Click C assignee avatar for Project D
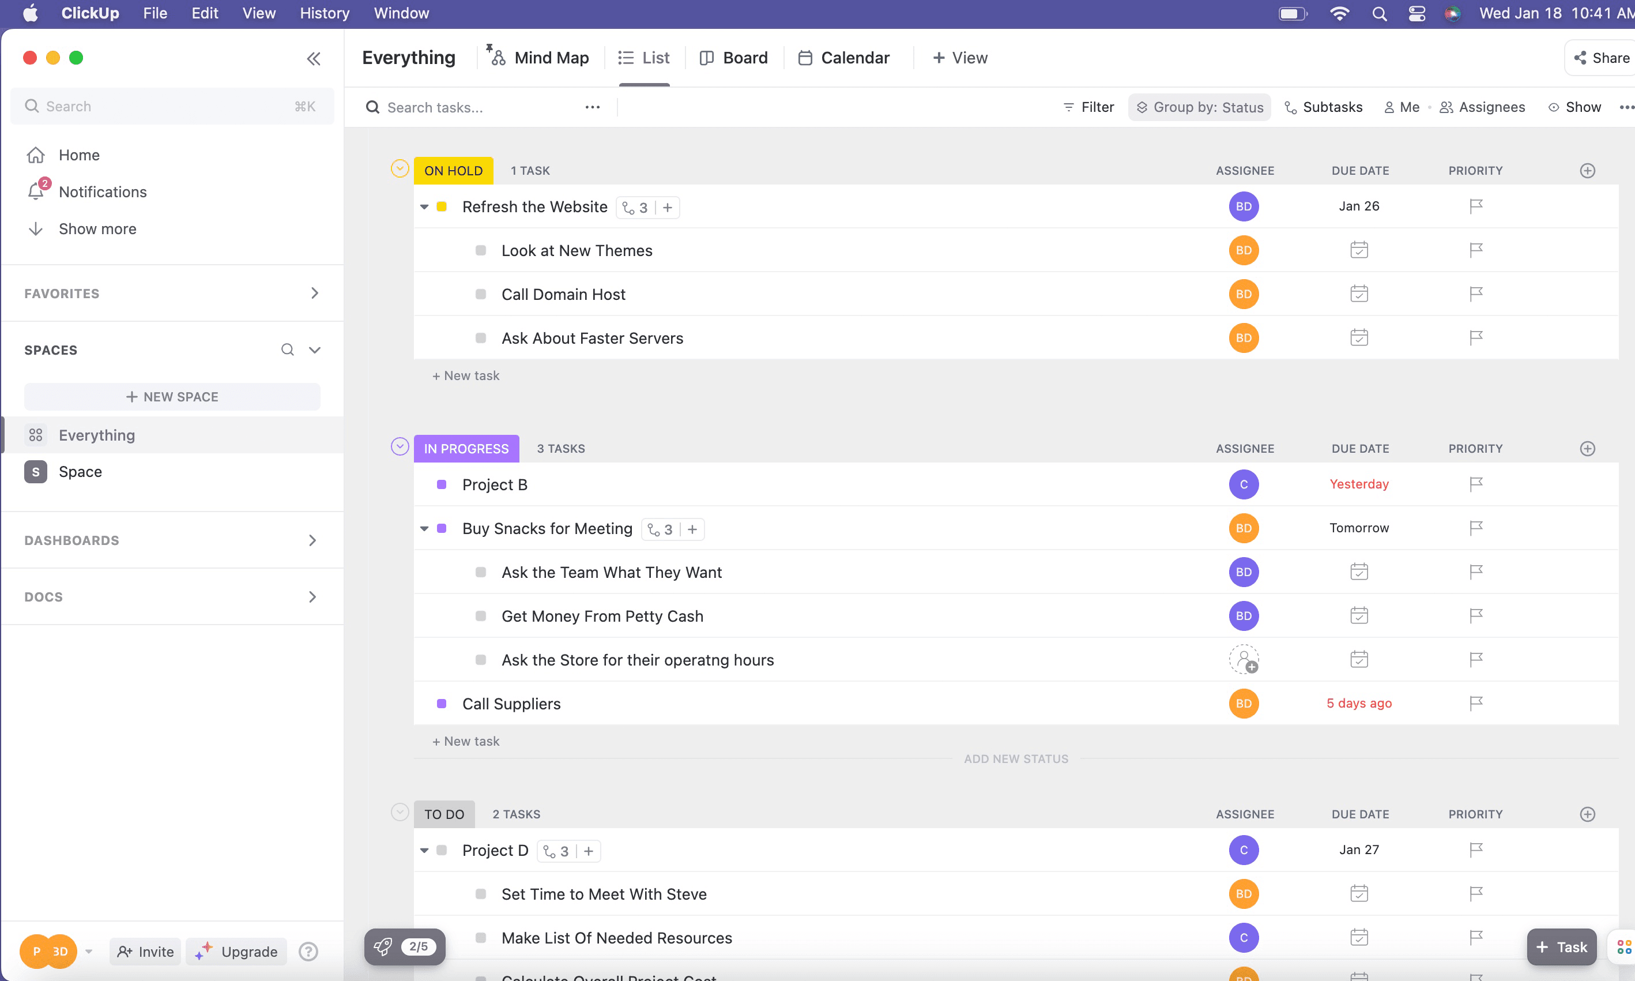The image size is (1635, 981). point(1244,850)
